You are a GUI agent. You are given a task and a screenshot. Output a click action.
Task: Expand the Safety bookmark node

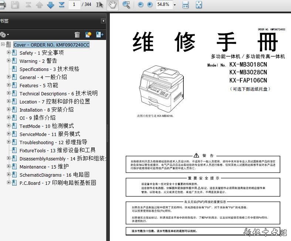tap(9, 52)
